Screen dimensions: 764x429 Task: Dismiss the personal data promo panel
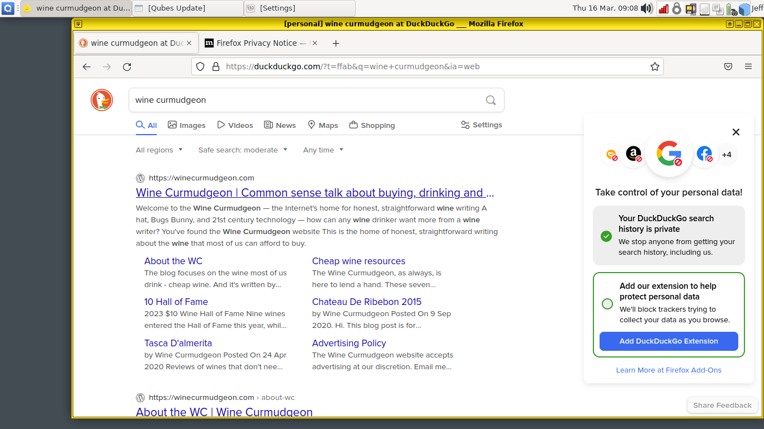(736, 132)
